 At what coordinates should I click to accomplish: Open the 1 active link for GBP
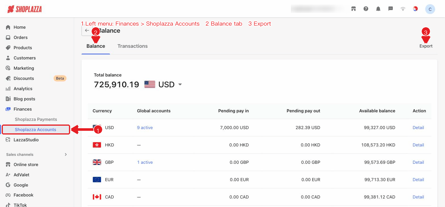point(145,162)
